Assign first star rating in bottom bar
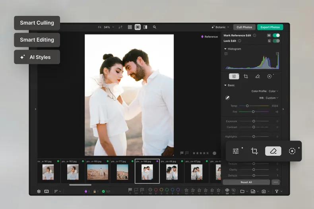 186,190
